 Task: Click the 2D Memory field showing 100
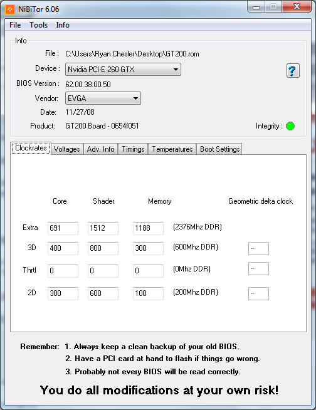click(x=148, y=293)
